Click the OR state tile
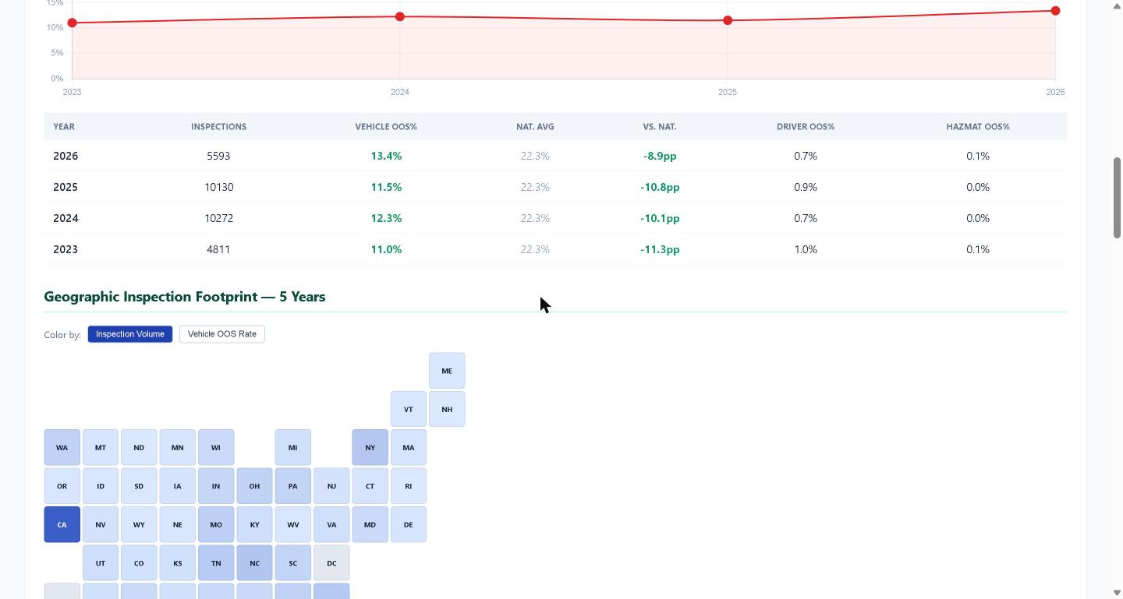1123x599 pixels. (x=62, y=486)
